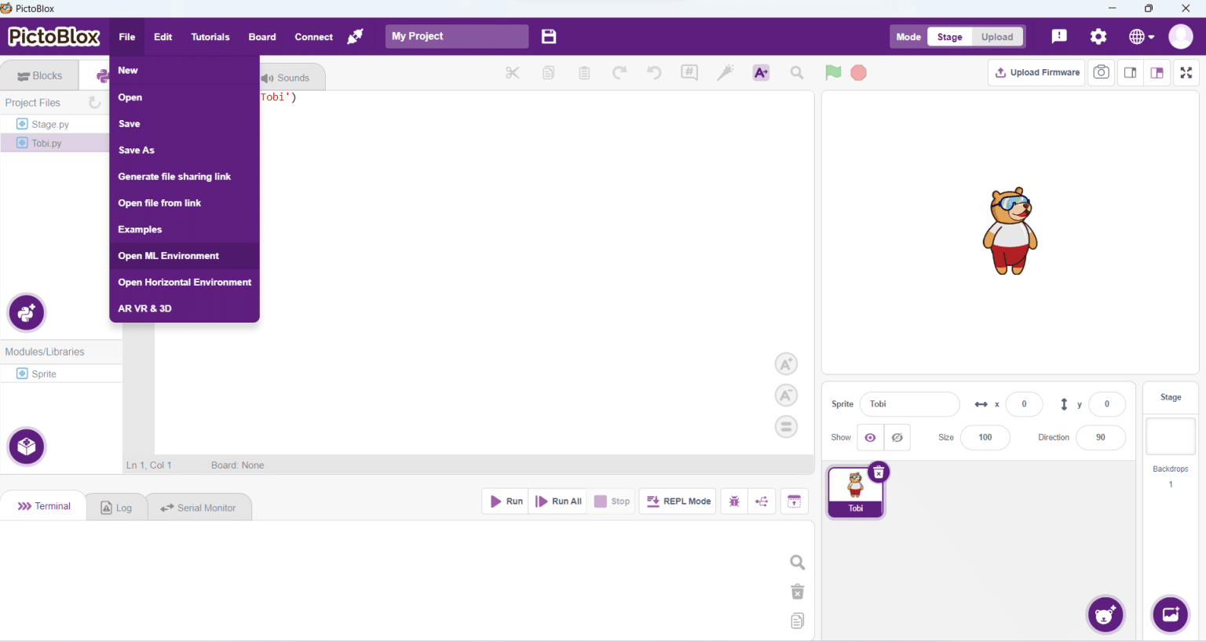Click the red stop circle icon
Image resolution: width=1206 pixels, height=642 pixels.
(858, 73)
